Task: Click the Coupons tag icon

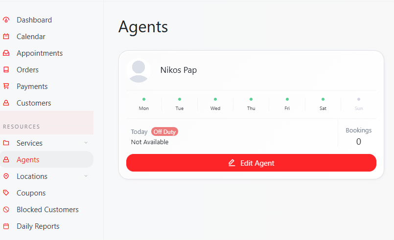Action: point(6,193)
